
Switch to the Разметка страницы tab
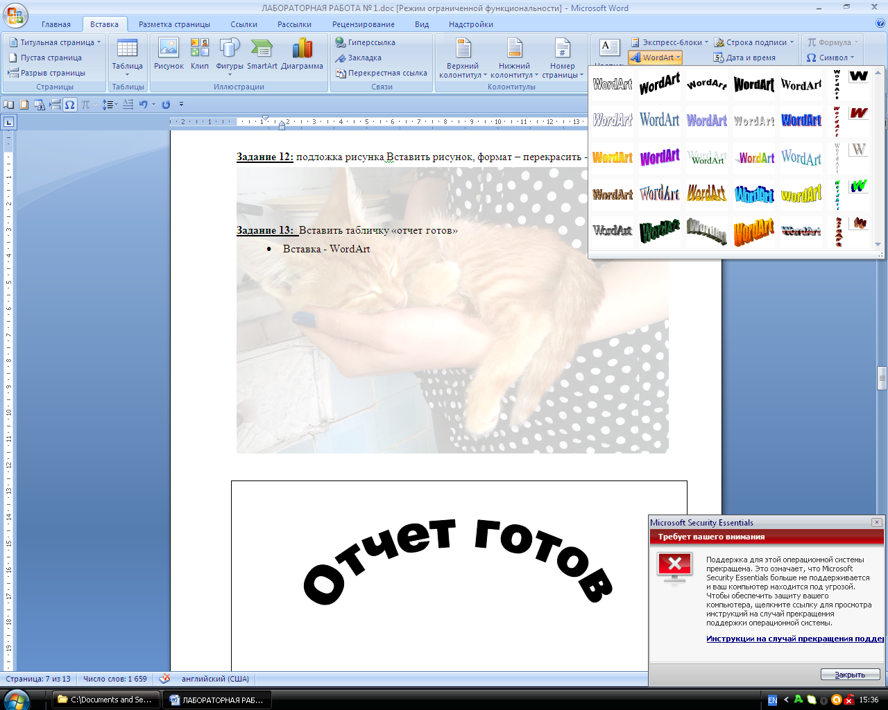[174, 24]
